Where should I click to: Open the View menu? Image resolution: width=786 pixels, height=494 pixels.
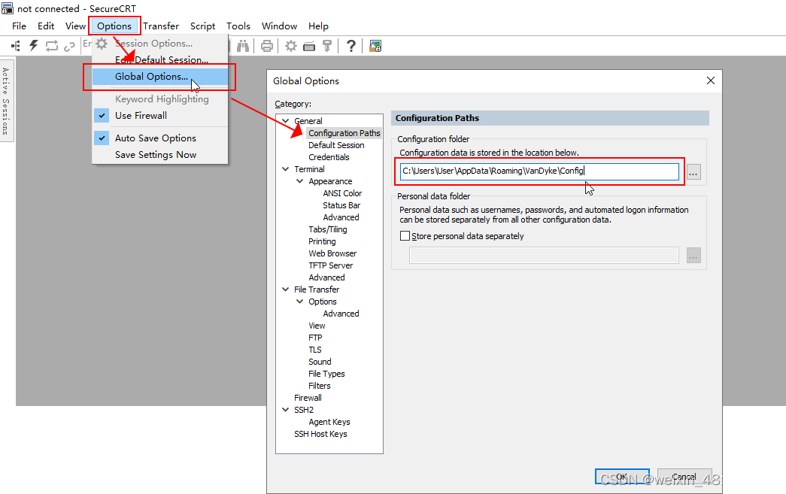tap(75, 26)
